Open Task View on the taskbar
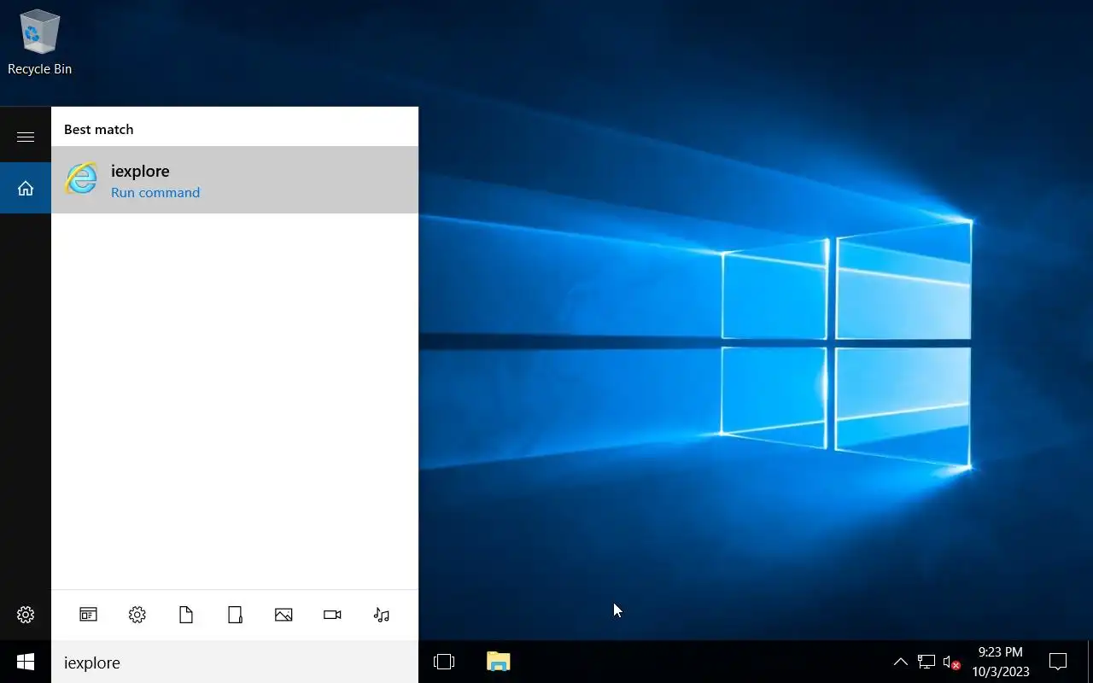The width and height of the screenshot is (1093, 683). point(444,662)
